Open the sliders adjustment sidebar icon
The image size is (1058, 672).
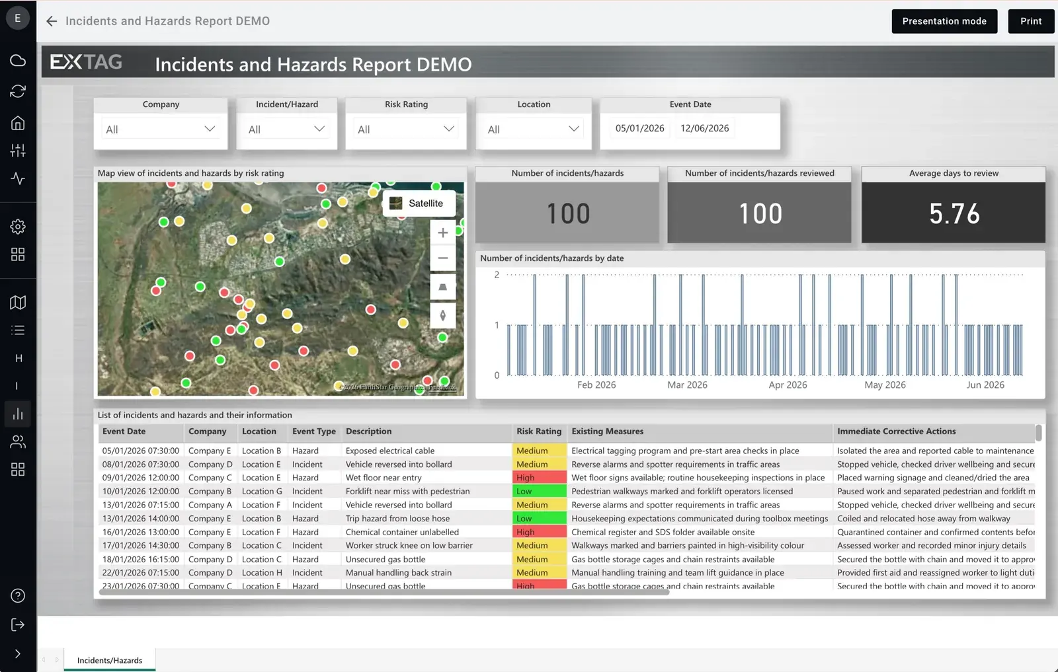[x=18, y=151]
